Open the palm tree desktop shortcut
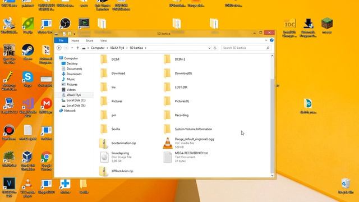This screenshot has width=359, height=202. coord(9,157)
